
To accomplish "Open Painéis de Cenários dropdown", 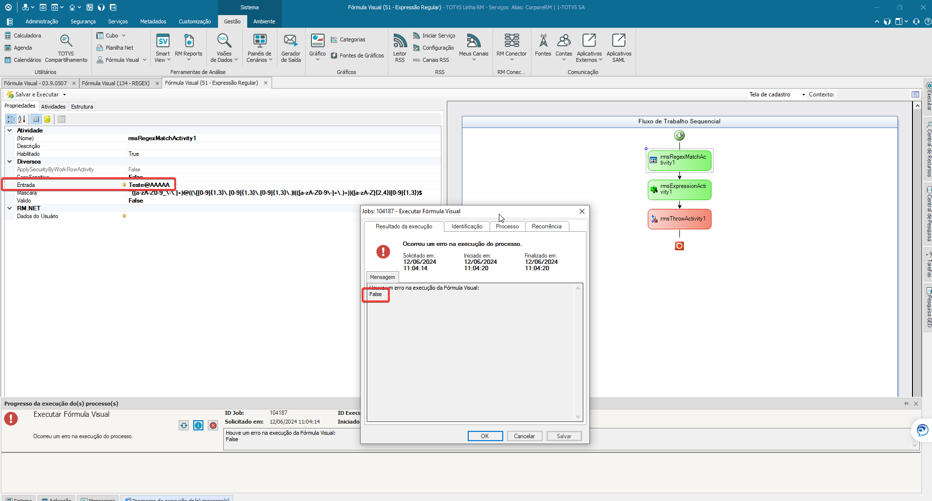I will click(259, 48).
